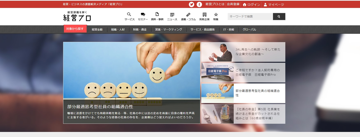Click the person icon beside マイページ
The width and height of the screenshot is (360, 137).
point(265,4)
